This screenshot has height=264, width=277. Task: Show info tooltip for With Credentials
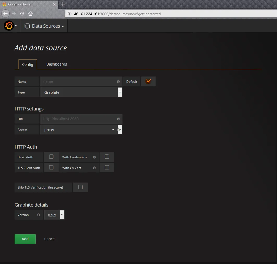pos(94,157)
